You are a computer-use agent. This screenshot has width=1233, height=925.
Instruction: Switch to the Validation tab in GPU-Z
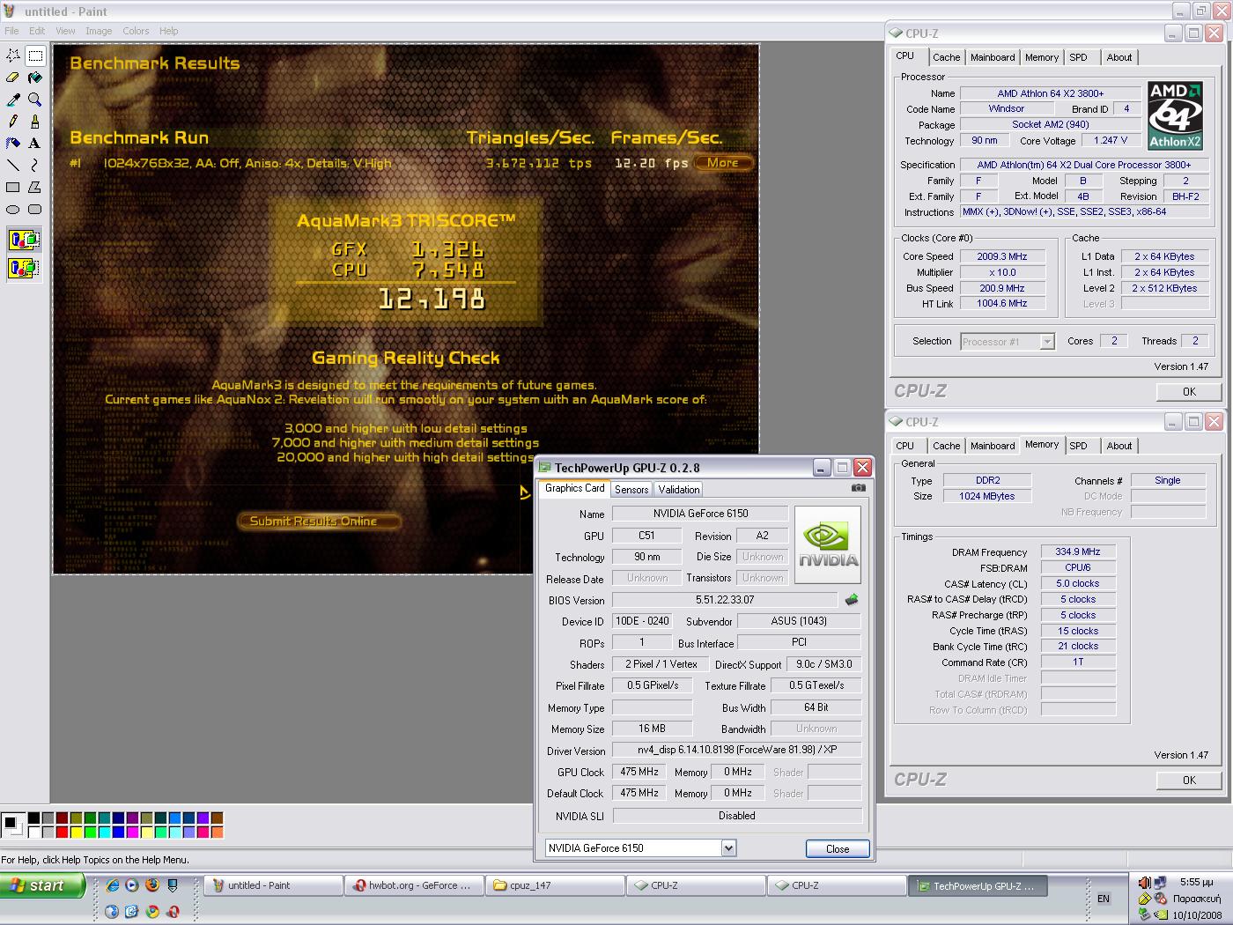point(679,490)
